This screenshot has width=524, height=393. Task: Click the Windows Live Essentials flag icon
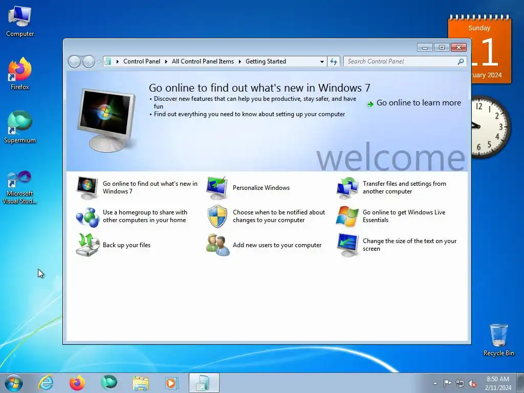tap(347, 216)
